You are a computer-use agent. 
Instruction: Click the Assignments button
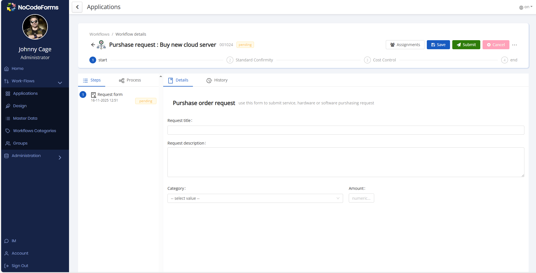(405, 45)
